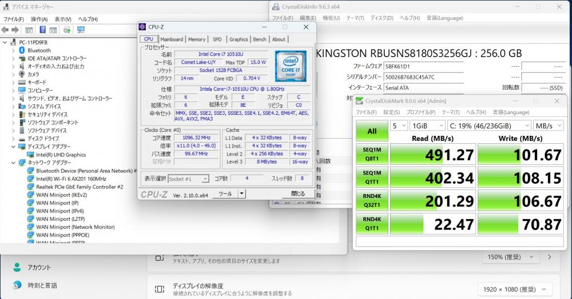Viewport: 572px width, 299px height.
Task: Click the Device Manager update driver toolbar icon
Action: point(67,30)
